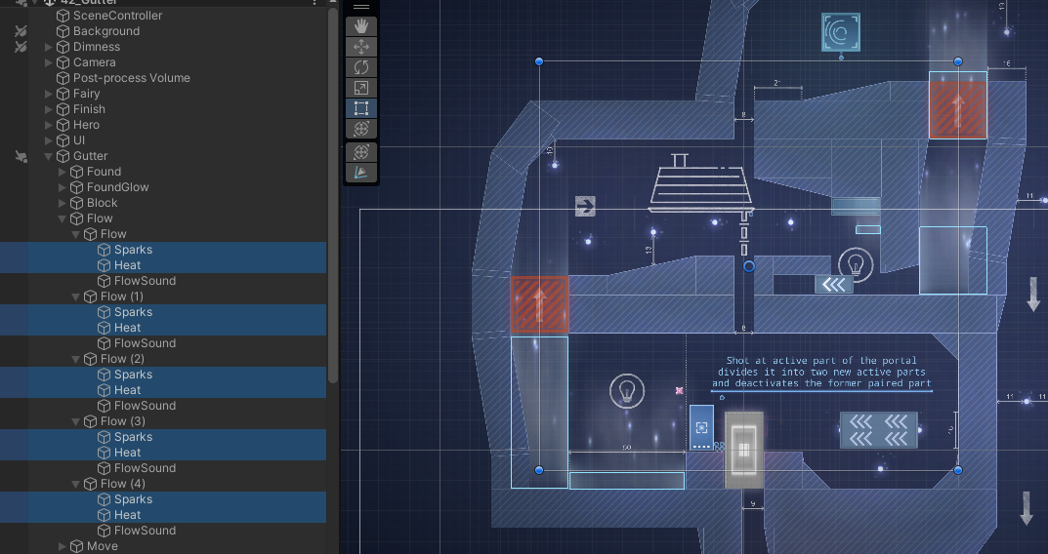Toggle scene visibility for Background
The height and width of the screenshot is (554, 1048).
coord(21,30)
